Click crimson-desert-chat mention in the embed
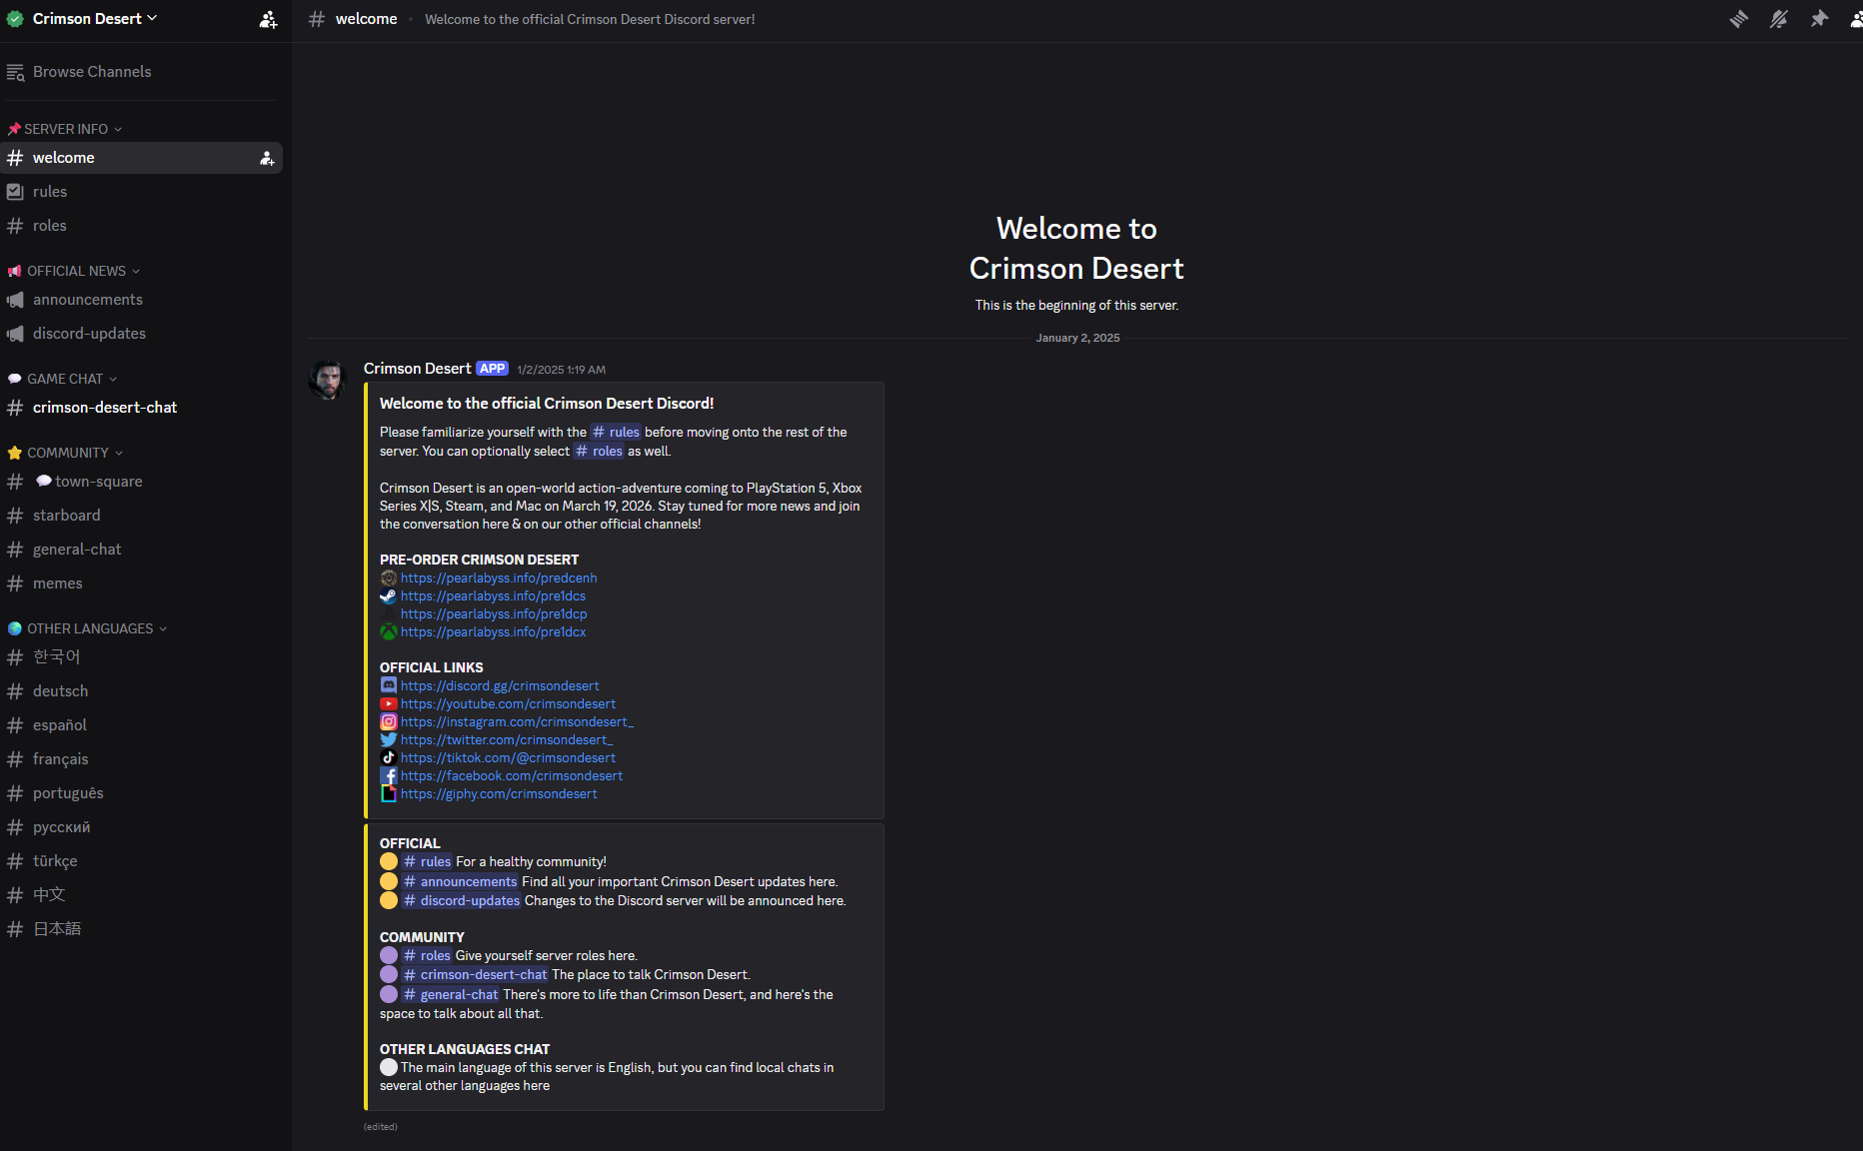 [475, 975]
